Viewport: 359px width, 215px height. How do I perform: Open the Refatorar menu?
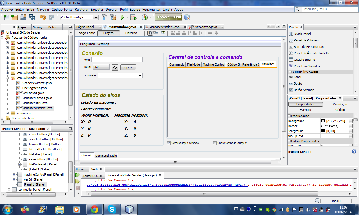tap(82, 9)
